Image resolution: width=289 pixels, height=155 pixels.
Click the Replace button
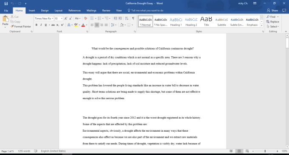click(272, 22)
